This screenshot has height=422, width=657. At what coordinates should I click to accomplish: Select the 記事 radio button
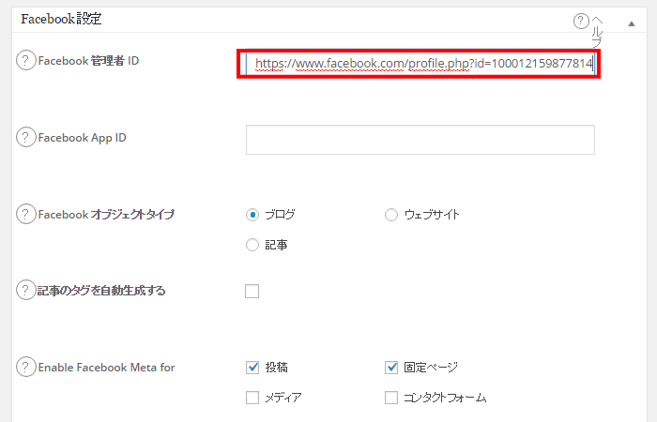252,245
